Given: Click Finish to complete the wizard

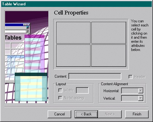Looking at the screenshot, I should 137,114.
